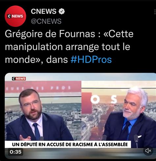The width and height of the screenshot is (156, 161).
Task: Click the dark blue tie of the bearded man
Action: point(37,131)
